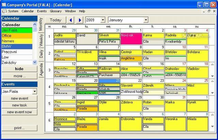
Task: Click the new event button
Action: [19, 98]
